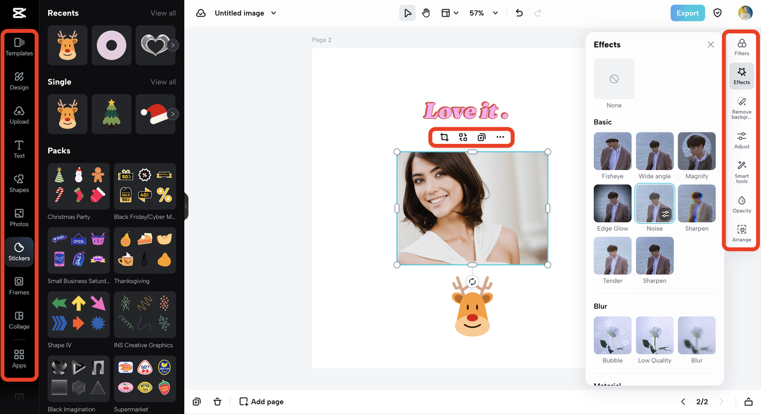Viewport: 761px width, 414px height.
Task: Open Noise effect adjustment settings icon
Action: click(x=665, y=214)
